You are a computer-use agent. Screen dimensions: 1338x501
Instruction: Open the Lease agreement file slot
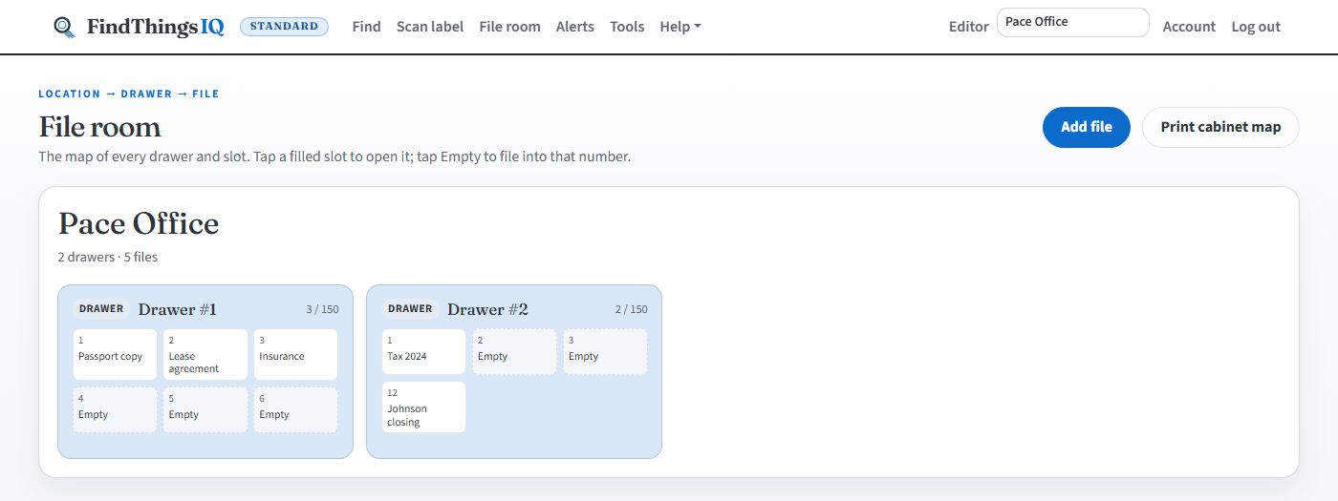tap(205, 354)
